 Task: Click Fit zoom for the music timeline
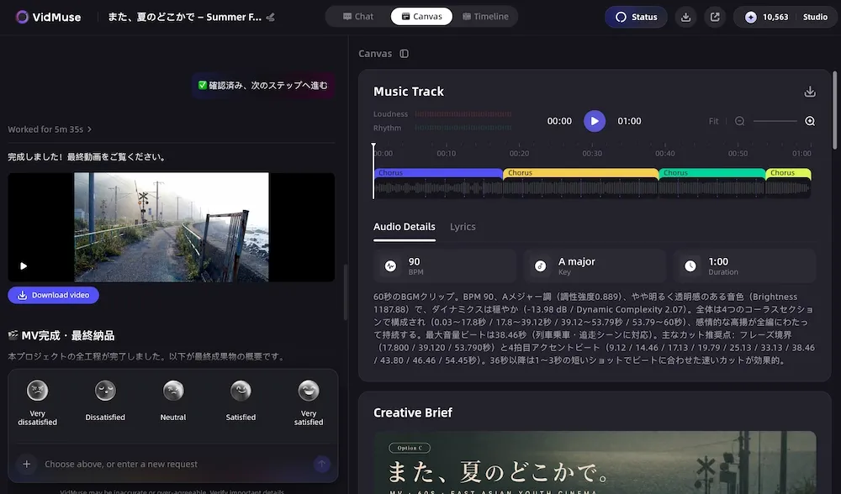[x=713, y=121]
